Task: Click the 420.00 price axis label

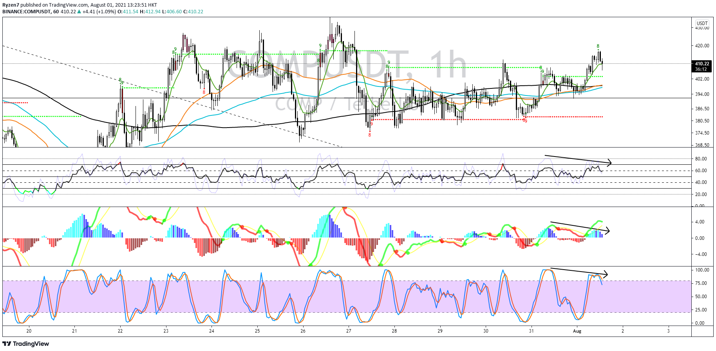Action: tap(702, 45)
